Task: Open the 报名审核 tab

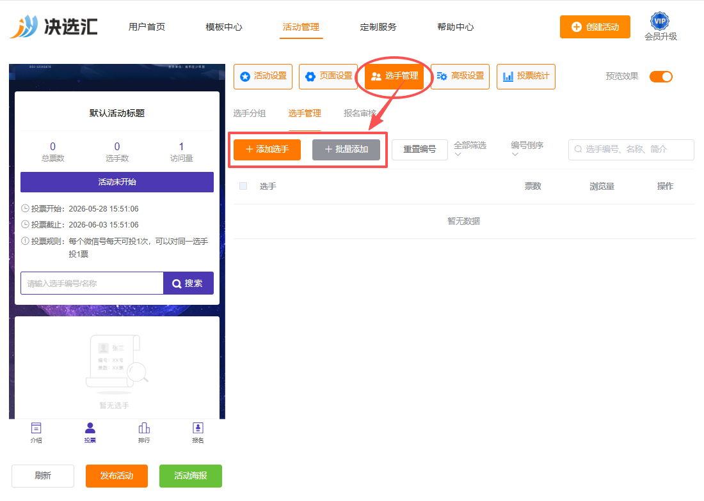Action: pyautogui.click(x=360, y=113)
